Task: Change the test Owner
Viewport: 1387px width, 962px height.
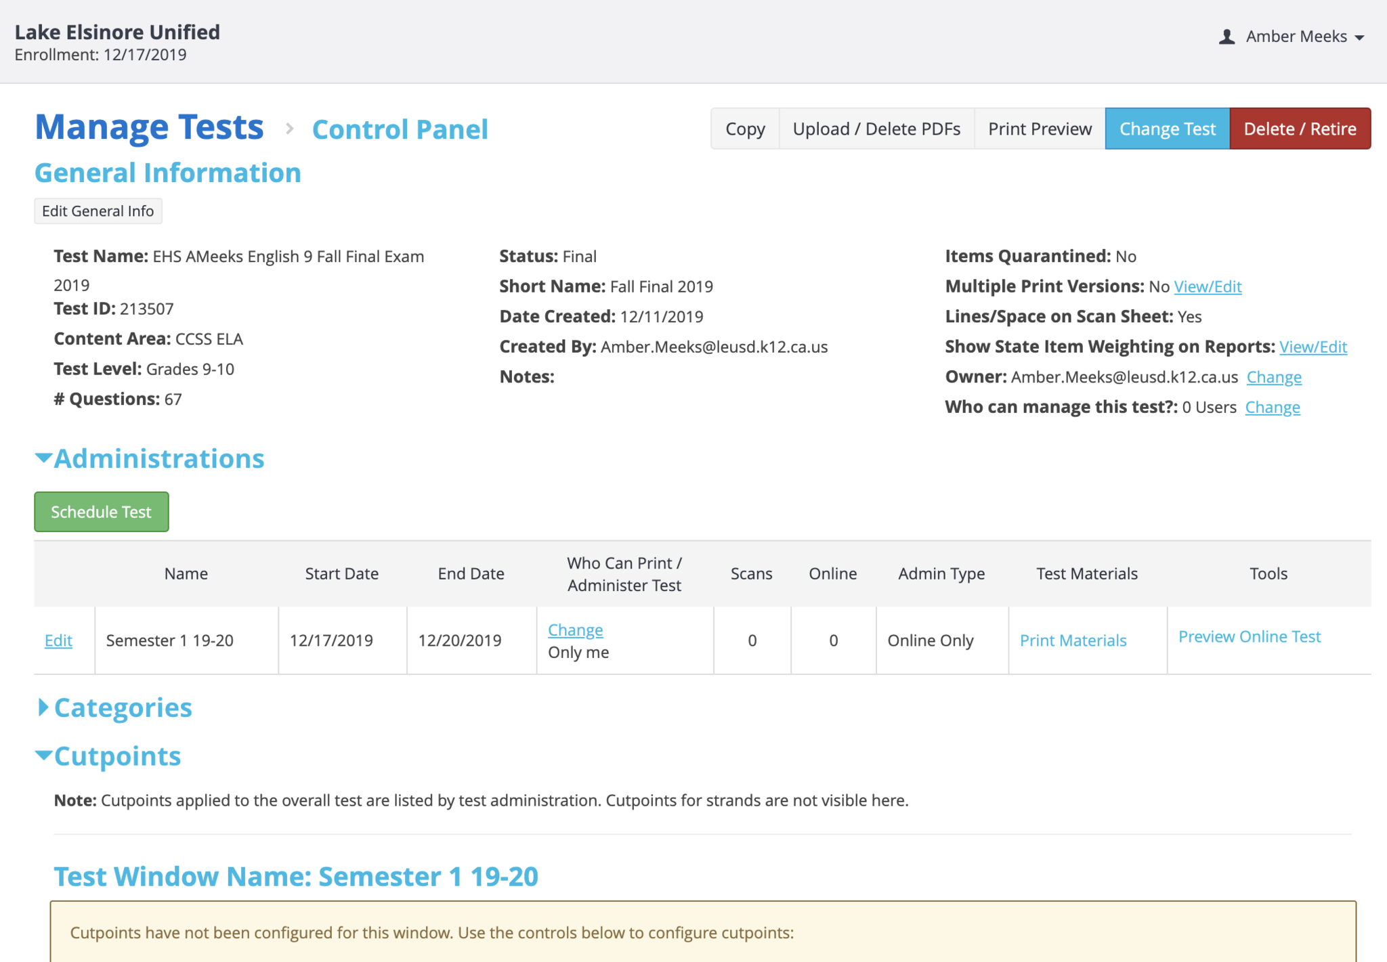Action: coord(1274,377)
